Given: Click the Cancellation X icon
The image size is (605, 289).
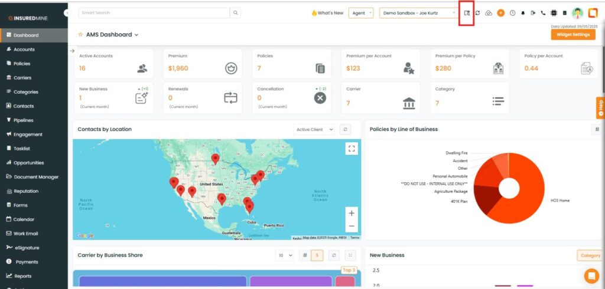Looking at the screenshot, I should [x=320, y=98].
